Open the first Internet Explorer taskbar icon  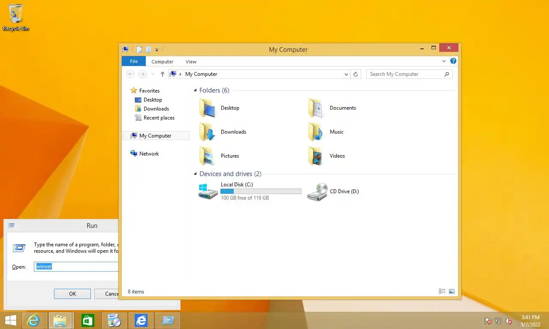33,320
